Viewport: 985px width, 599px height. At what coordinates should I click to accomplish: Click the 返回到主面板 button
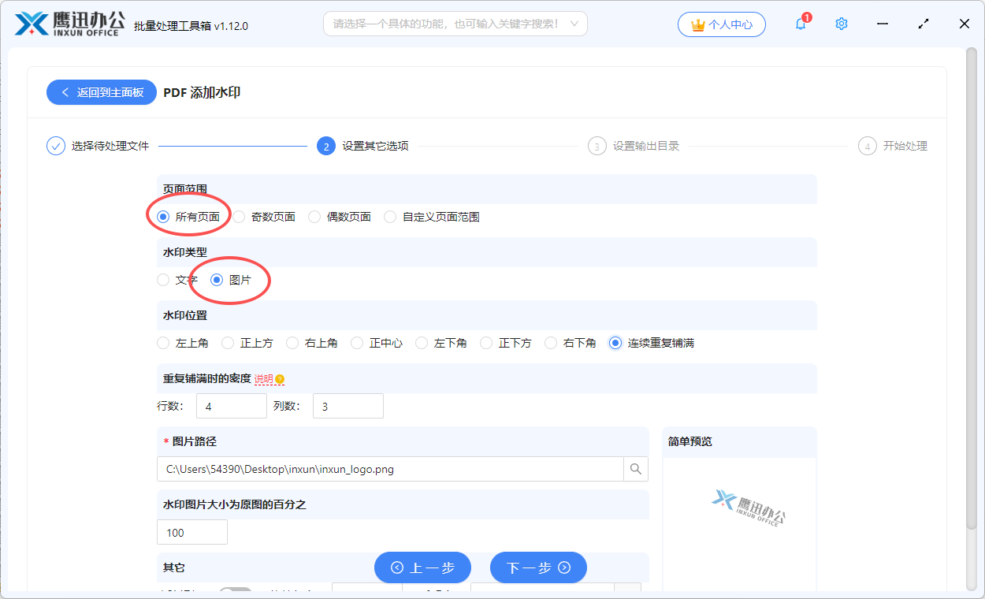point(101,92)
